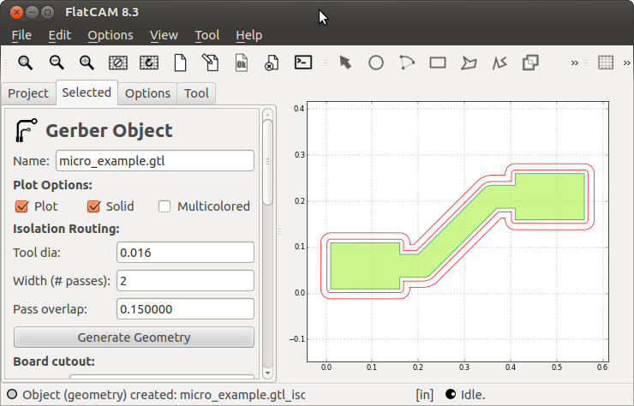Toggle the grid snap icon
The width and height of the screenshot is (634, 406).
coord(606,63)
